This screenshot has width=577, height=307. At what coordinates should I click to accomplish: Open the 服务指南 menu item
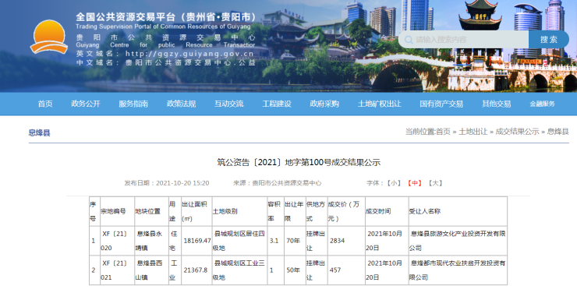tap(133, 104)
